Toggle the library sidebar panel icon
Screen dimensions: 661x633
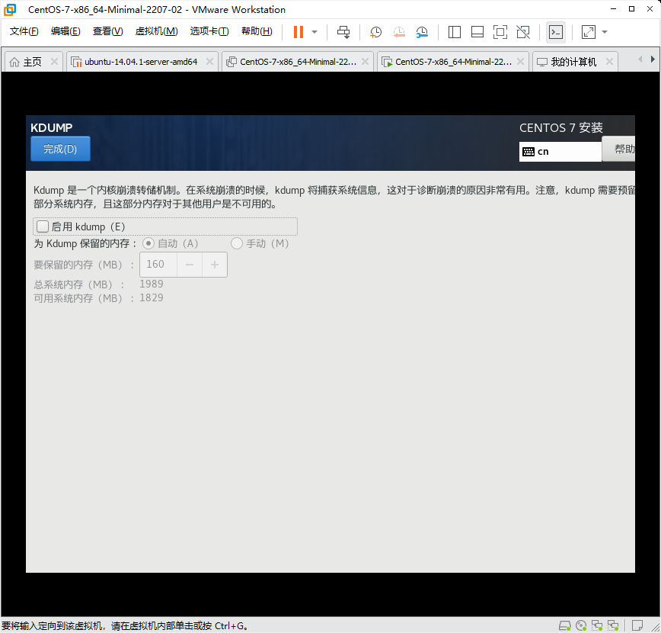click(455, 32)
